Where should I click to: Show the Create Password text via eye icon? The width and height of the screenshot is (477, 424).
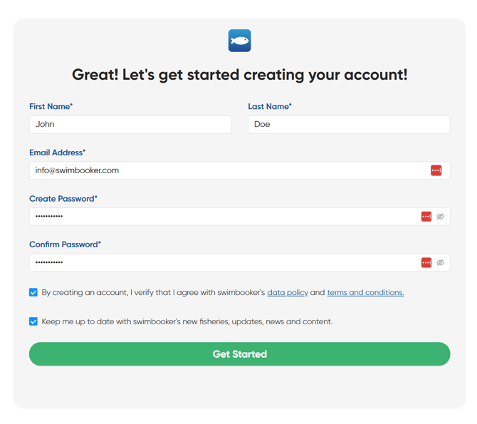point(441,217)
